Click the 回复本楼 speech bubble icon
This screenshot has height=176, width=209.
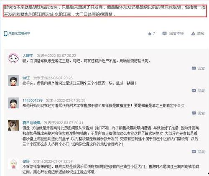164,33
